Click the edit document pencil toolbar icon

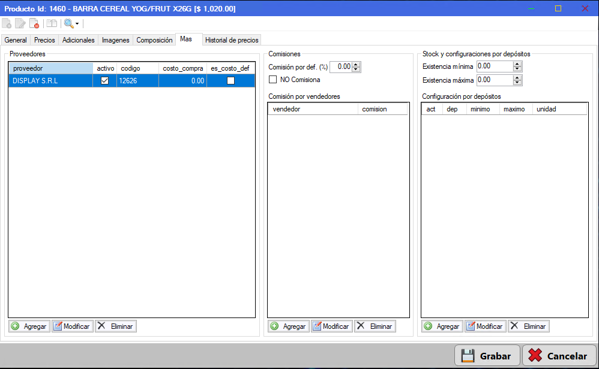point(20,23)
